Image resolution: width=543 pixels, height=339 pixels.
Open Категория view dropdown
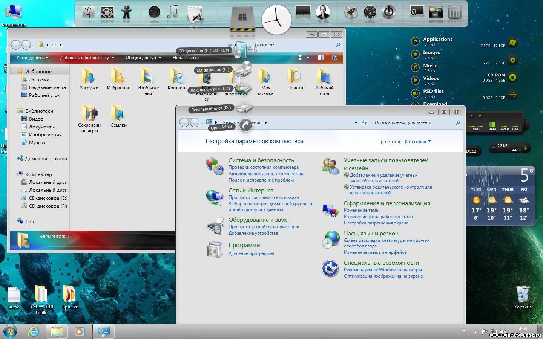click(418, 142)
